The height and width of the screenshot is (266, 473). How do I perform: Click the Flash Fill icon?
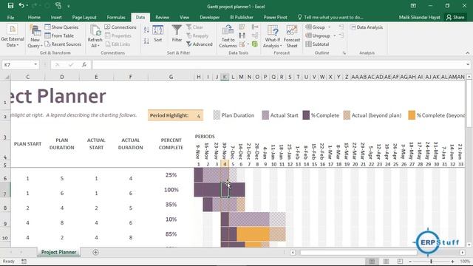tap(242, 27)
